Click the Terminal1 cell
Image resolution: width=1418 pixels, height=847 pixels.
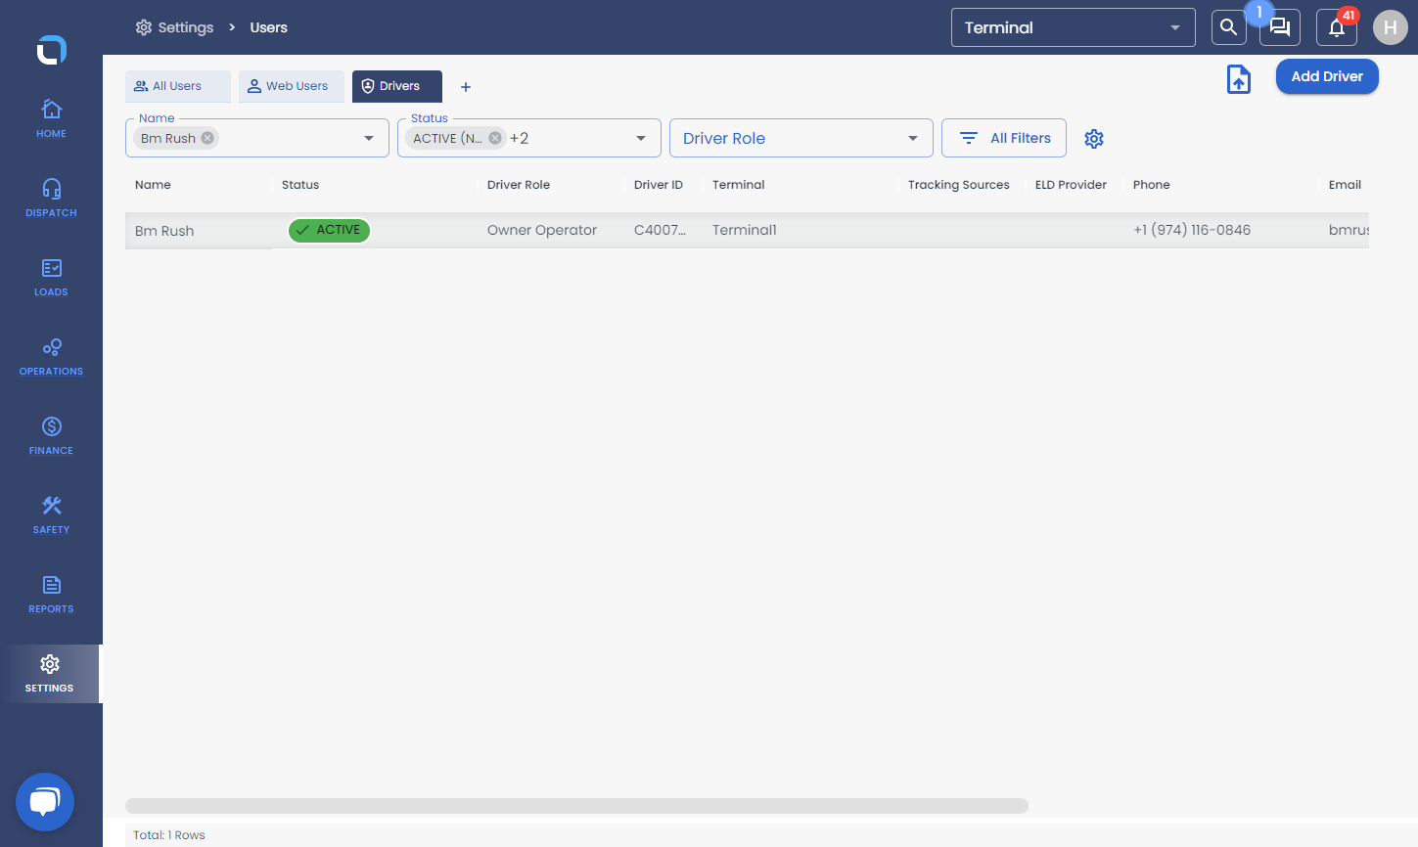point(745,231)
